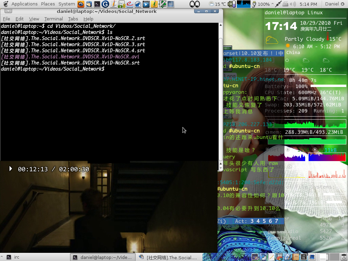Click the conky battery 100% bar
Image resolution: width=348 pixels, height=261 pixels.
pos(328,86)
